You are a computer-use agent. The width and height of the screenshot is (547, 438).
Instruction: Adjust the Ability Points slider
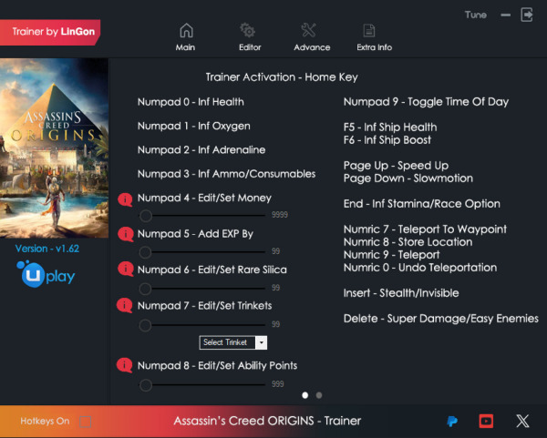202,385
